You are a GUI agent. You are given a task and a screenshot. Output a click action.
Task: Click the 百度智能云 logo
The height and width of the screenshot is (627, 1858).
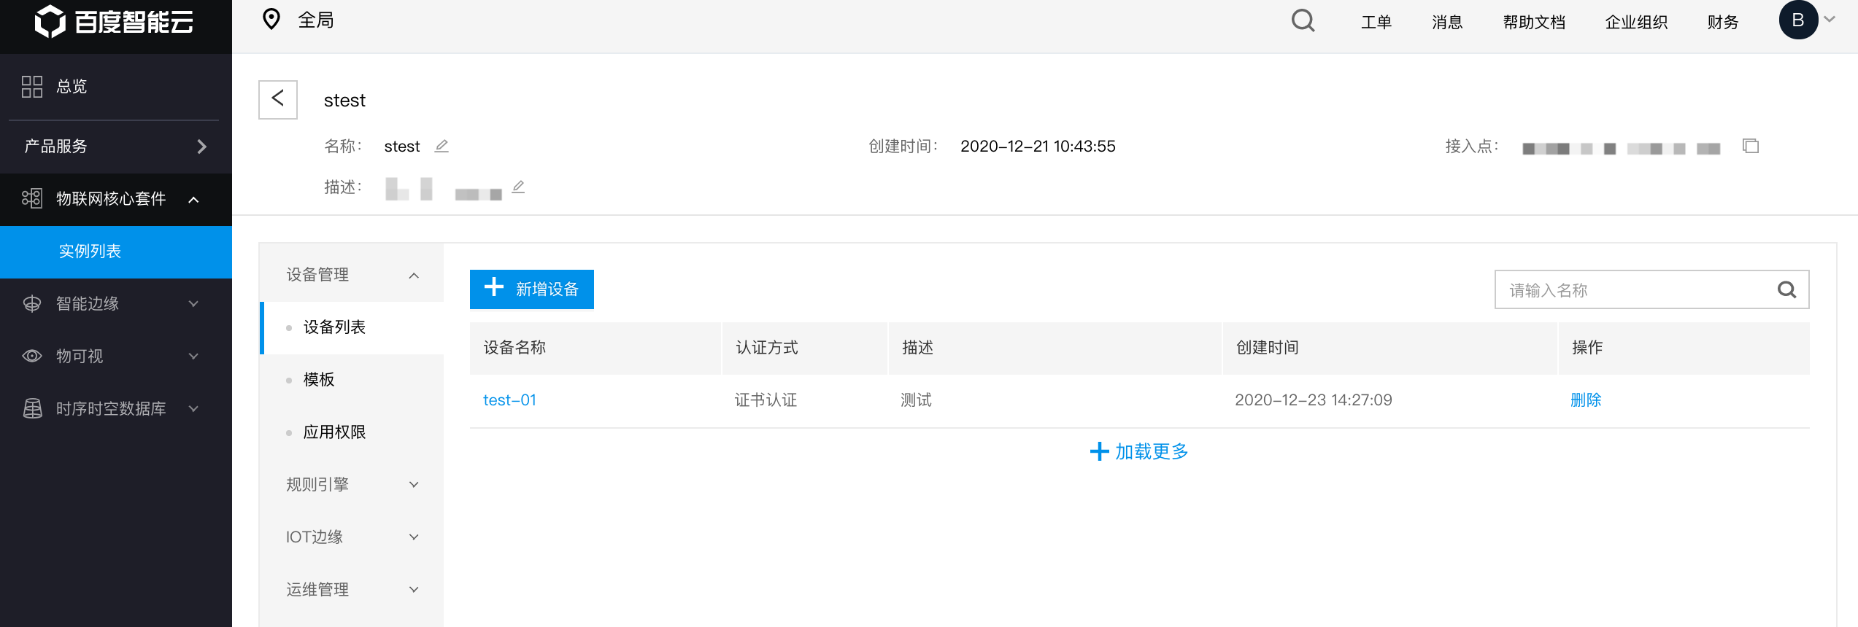115,22
